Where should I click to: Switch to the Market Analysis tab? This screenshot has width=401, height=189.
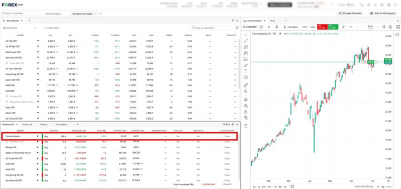[54, 14]
